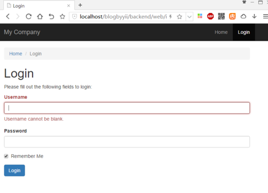This screenshot has height=193, width=268.
Task: Focus the Password input field
Action: pos(127,142)
